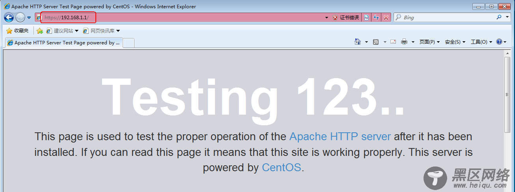Open the 安全(S) Safety menu
This screenshot has width=515, height=192.
click(455, 42)
